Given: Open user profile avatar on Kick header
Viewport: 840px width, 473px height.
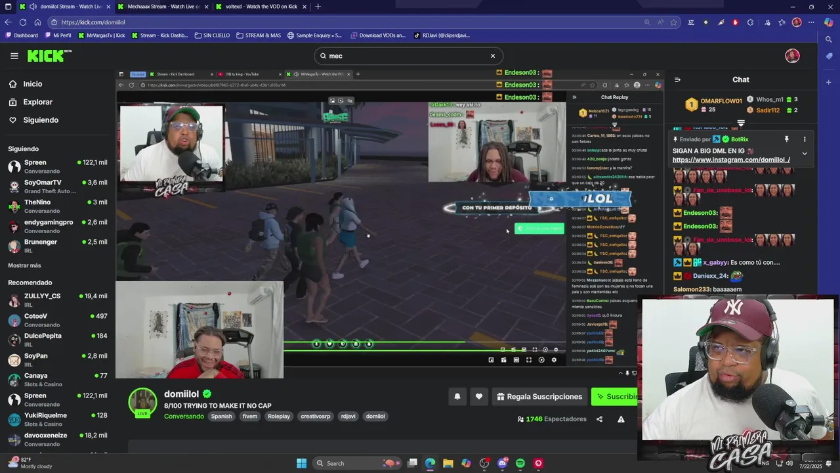Looking at the screenshot, I should pos(792,56).
